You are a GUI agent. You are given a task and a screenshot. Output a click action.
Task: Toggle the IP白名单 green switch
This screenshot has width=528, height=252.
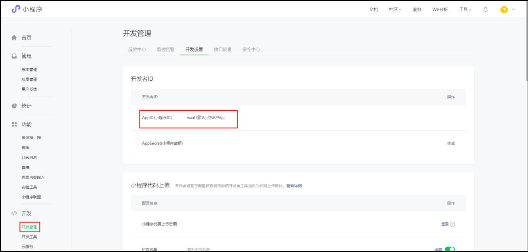pyautogui.click(x=450, y=249)
